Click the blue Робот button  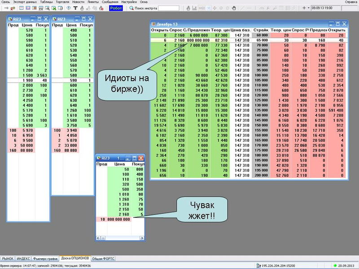pyautogui.click(x=116, y=8)
